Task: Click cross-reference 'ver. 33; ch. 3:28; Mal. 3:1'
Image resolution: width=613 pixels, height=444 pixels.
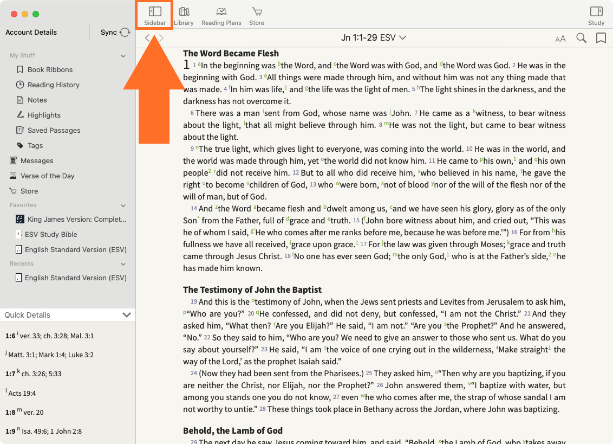Action: click(57, 336)
